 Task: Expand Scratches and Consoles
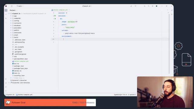pyautogui.click(x=9, y=83)
